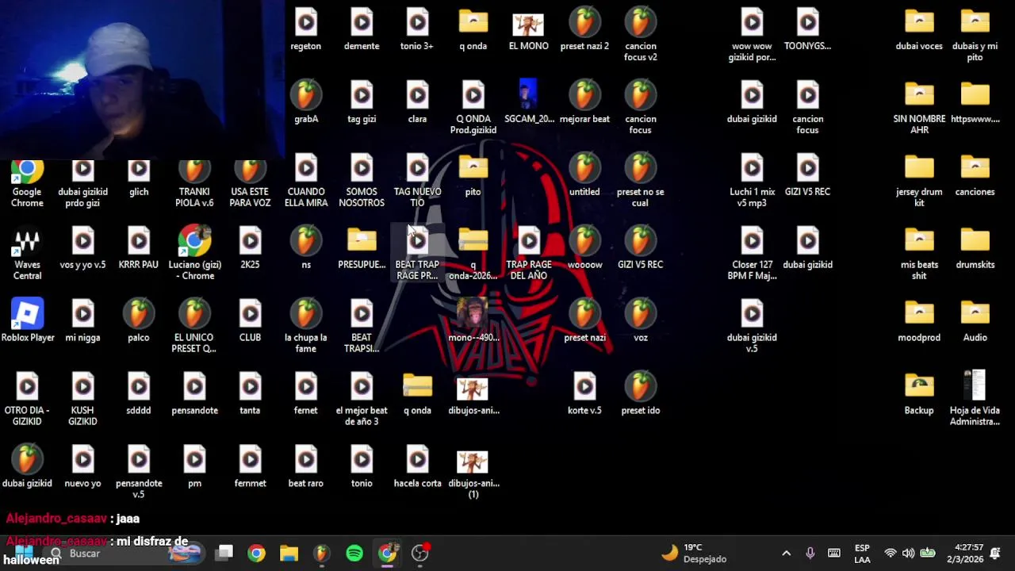Select the korte v.5 audio file
The width and height of the screenshot is (1015, 571).
click(584, 395)
